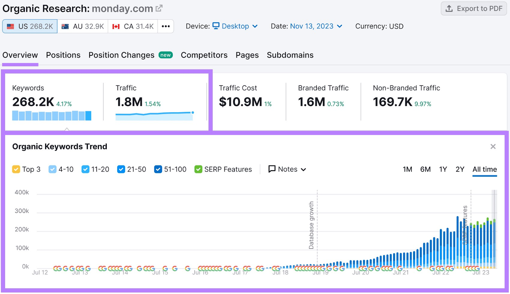This screenshot has height=294, width=510.
Task: Toggle the 4-10 positions checkbox
Action: (53, 169)
